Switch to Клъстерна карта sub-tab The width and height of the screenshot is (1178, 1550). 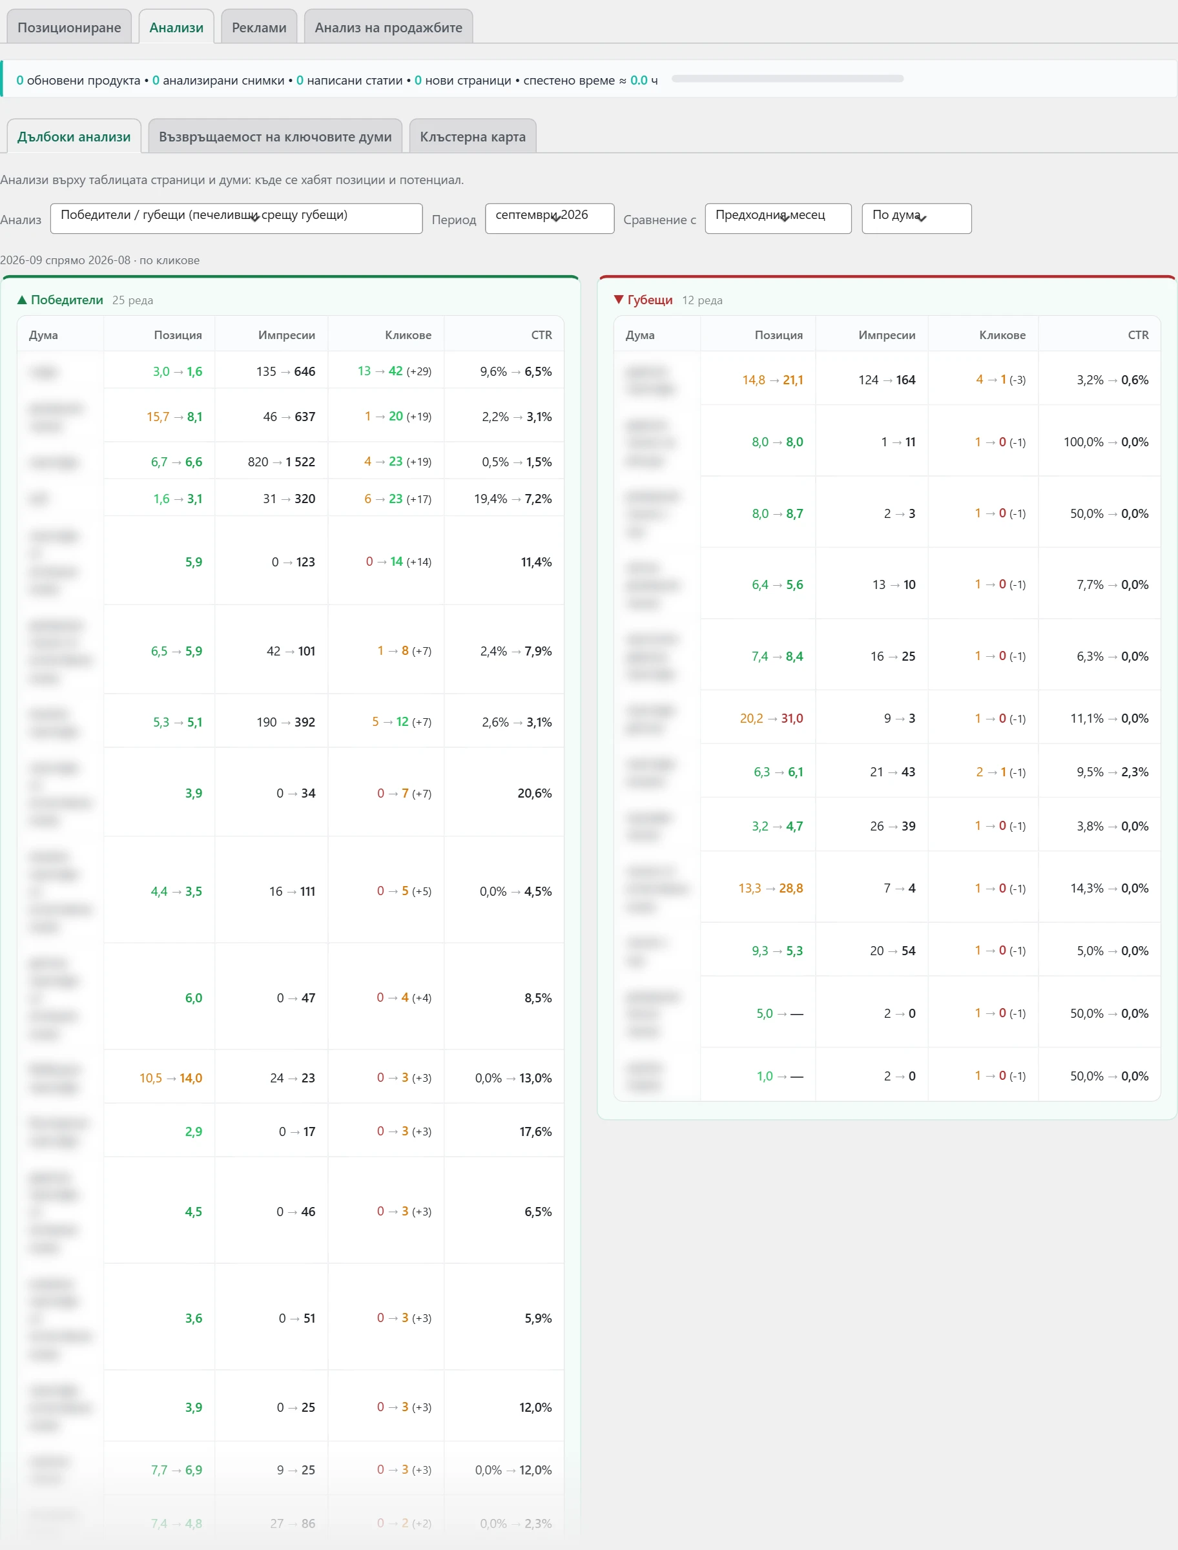(473, 137)
